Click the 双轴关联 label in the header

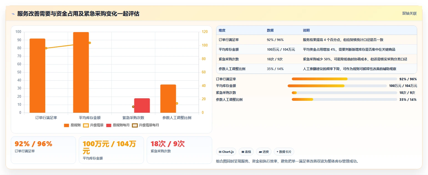pyautogui.click(x=409, y=13)
